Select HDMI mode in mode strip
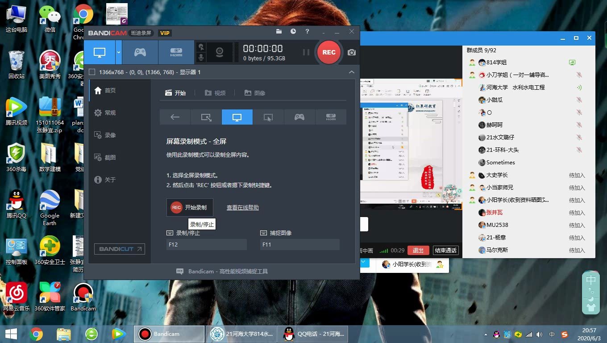 tap(331, 117)
